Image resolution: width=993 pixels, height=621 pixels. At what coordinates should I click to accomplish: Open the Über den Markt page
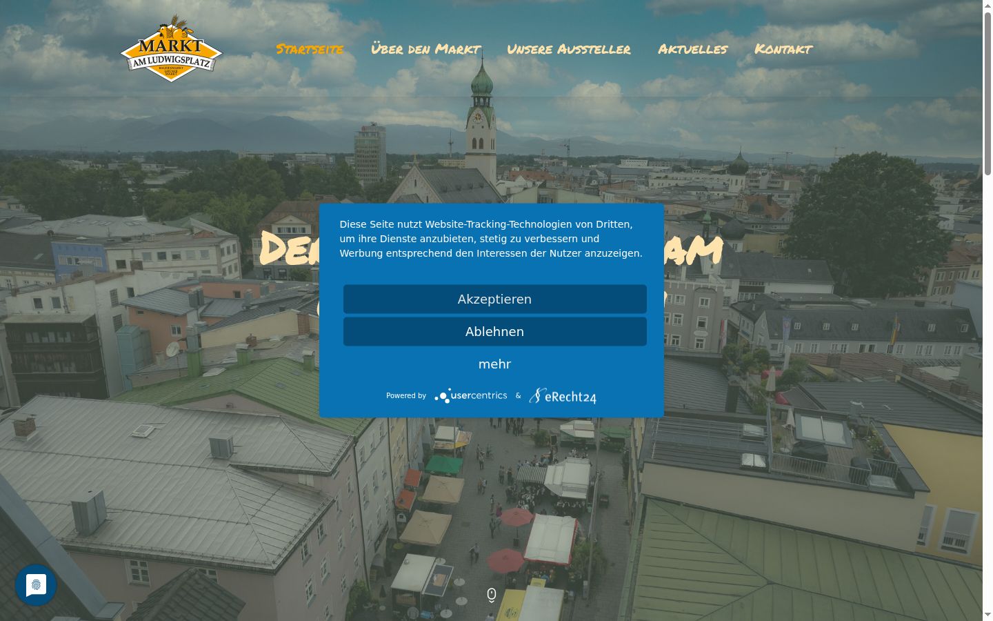pos(425,49)
